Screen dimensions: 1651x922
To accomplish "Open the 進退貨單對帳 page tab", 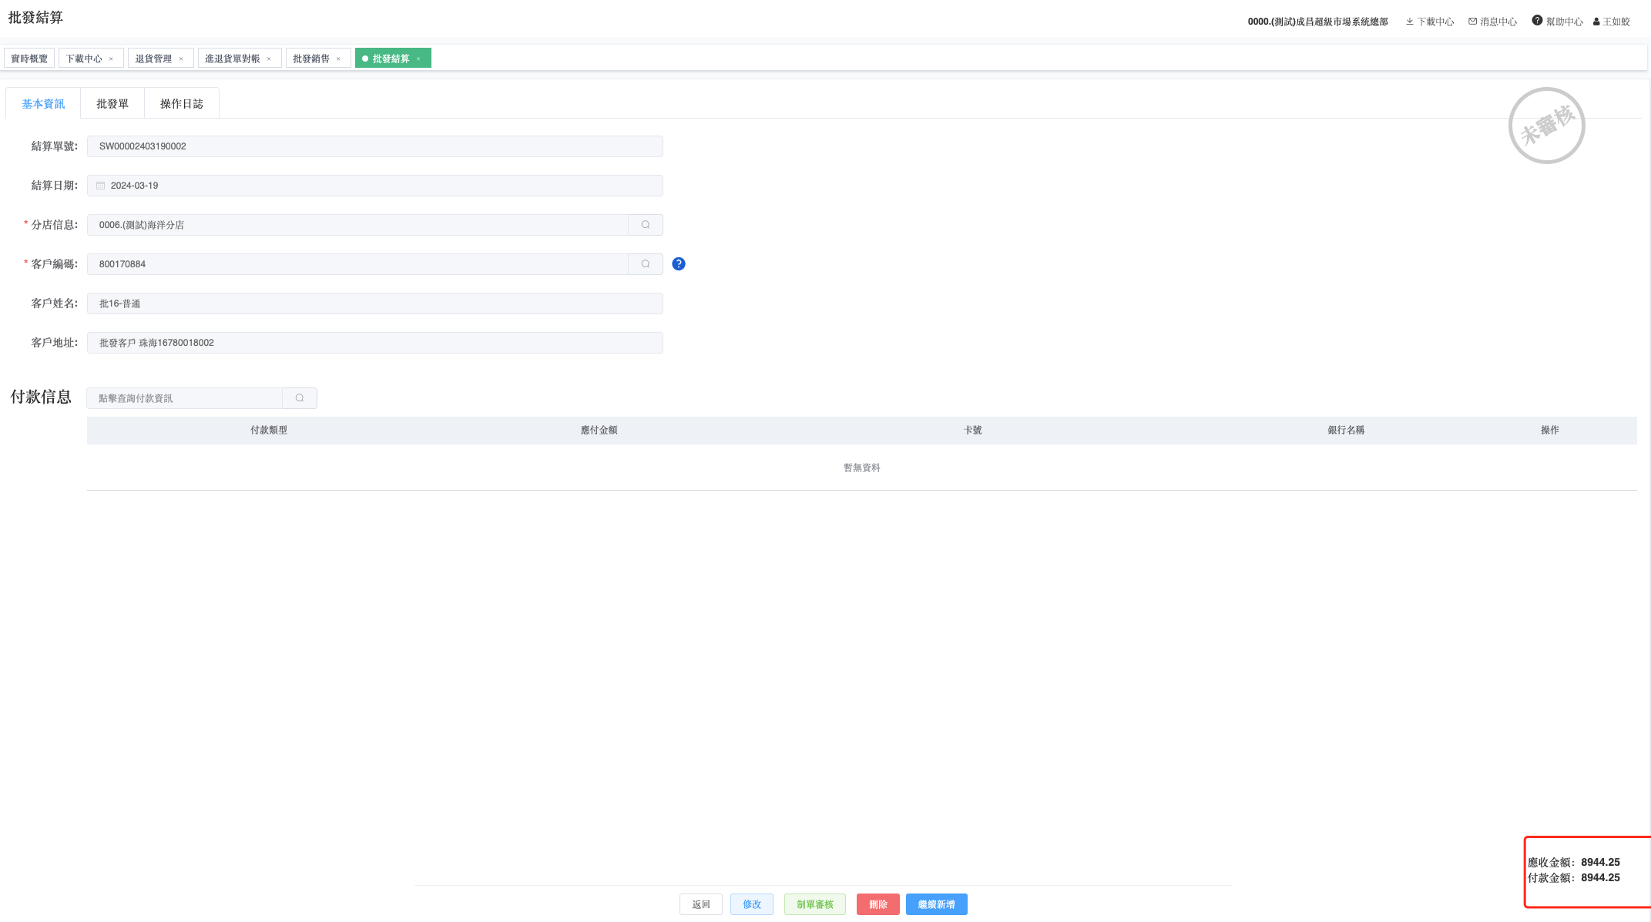I will (x=232, y=59).
